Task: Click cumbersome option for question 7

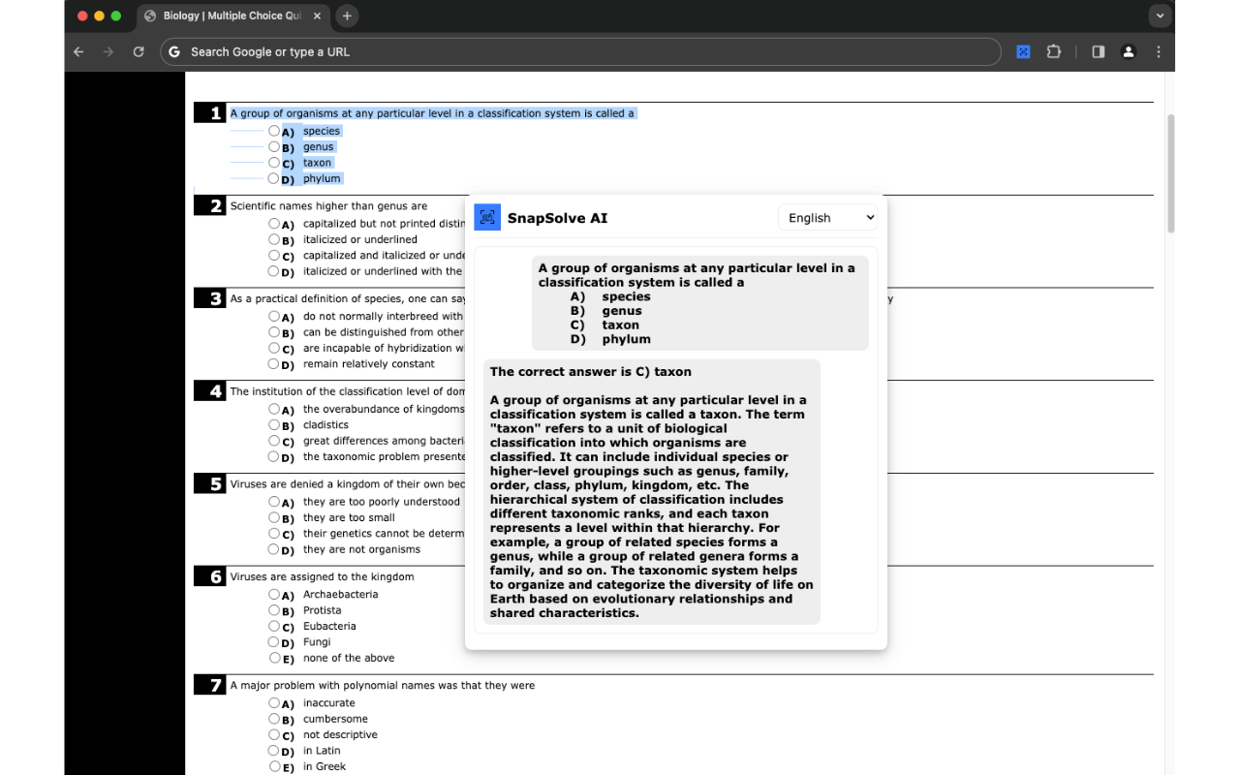Action: (x=274, y=719)
